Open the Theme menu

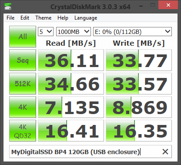(44, 18)
